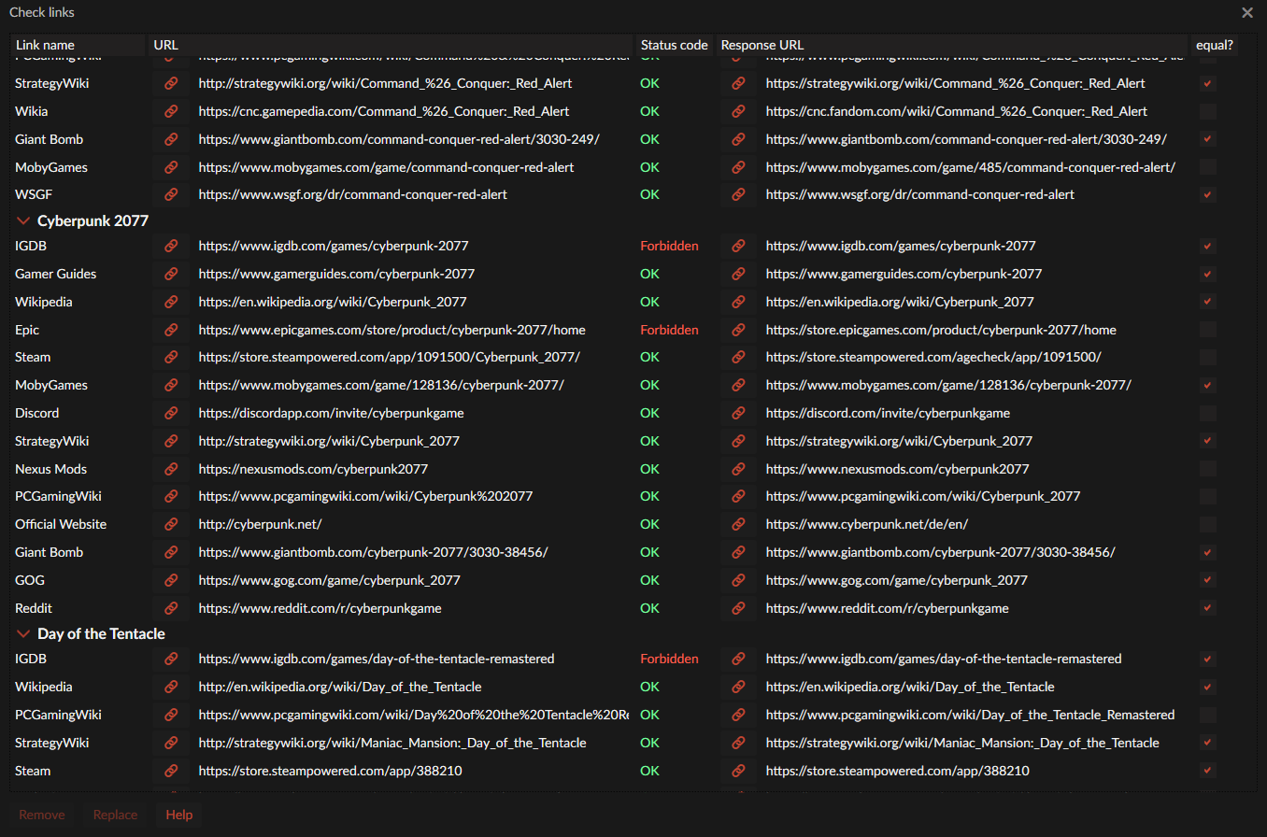Collapse the Cyberpunk 2077 group
This screenshot has height=837, width=1267.
click(x=22, y=221)
